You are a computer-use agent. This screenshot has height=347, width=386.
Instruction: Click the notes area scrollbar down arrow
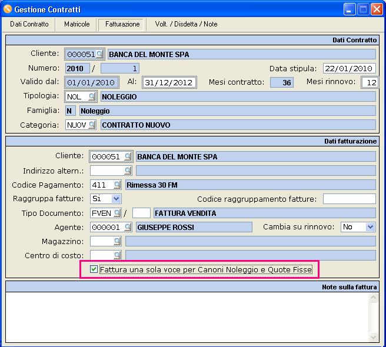tap(372, 337)
